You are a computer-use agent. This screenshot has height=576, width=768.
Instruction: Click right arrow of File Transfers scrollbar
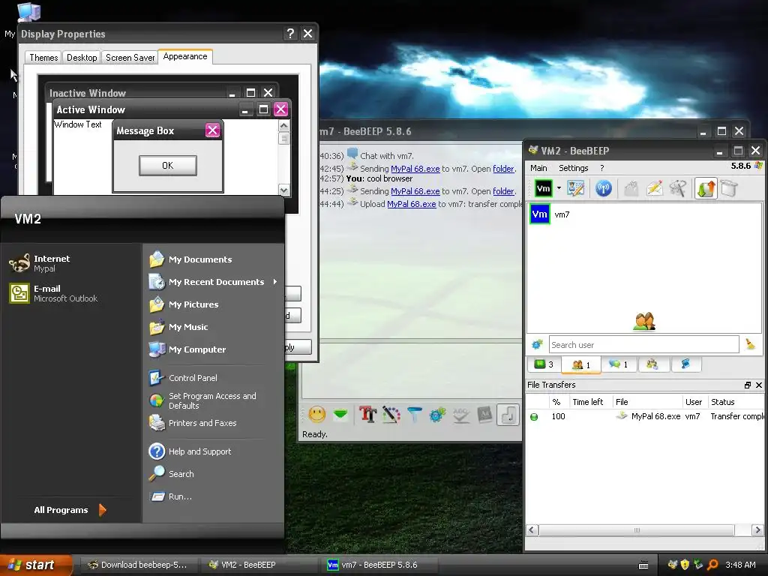(x=757, y=530)
